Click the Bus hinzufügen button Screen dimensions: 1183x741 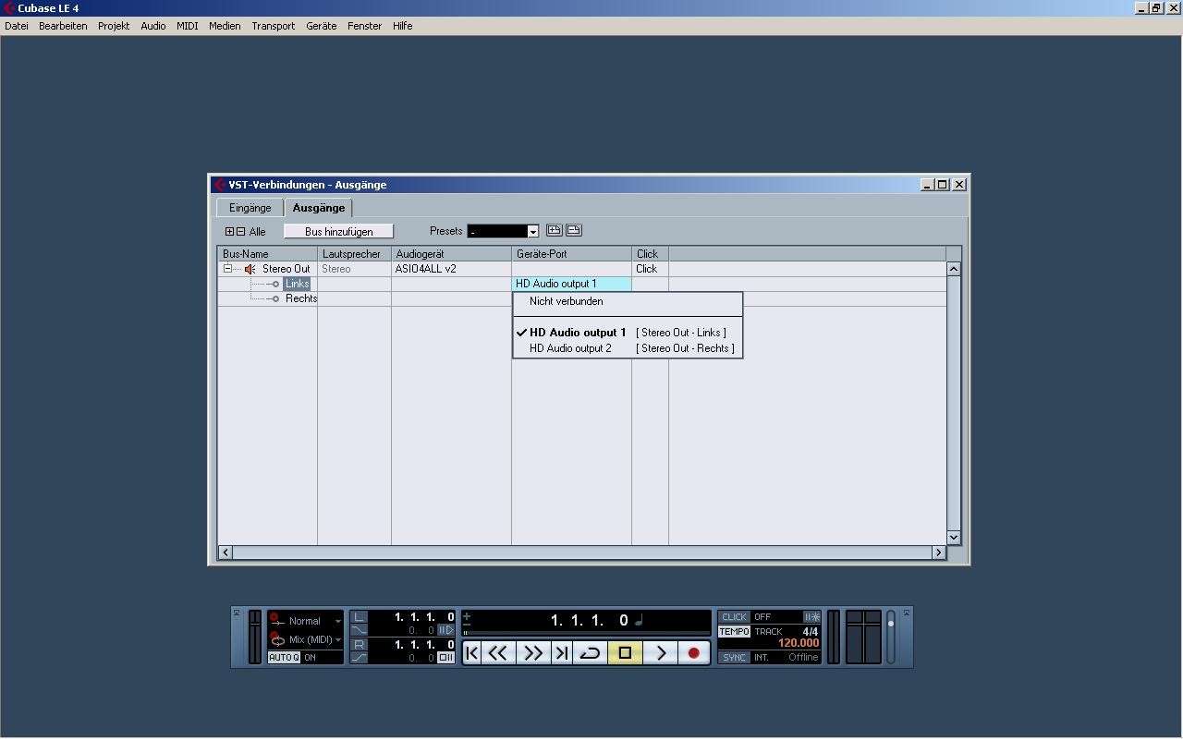pyautogui.click(x=339, y=231)
